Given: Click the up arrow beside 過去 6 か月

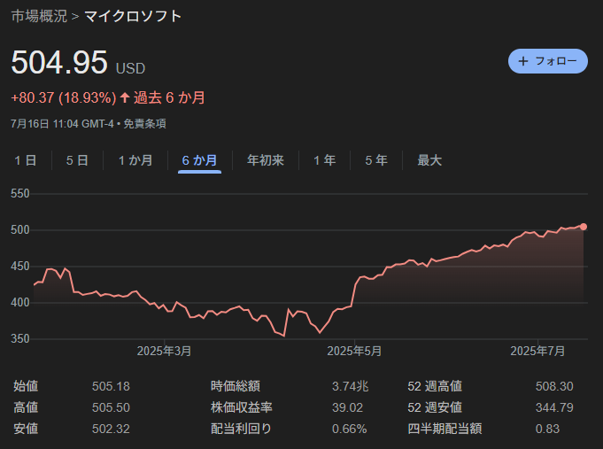Looking at the screenshot, I should pos(125,97).
